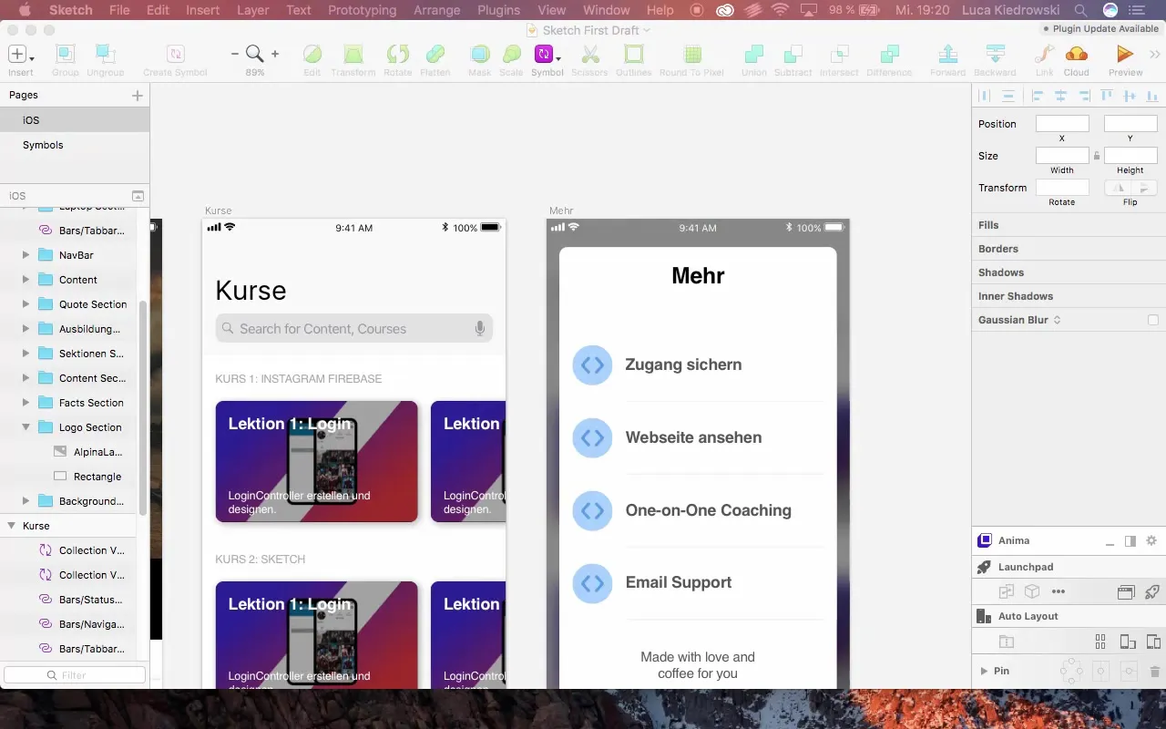Click the Outlines toolbar icon
This screenshot has height=729, width=1166.
633,55
